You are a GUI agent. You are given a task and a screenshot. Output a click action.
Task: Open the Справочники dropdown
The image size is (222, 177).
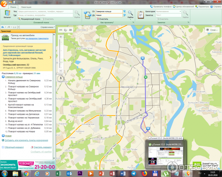click(47, 27)
